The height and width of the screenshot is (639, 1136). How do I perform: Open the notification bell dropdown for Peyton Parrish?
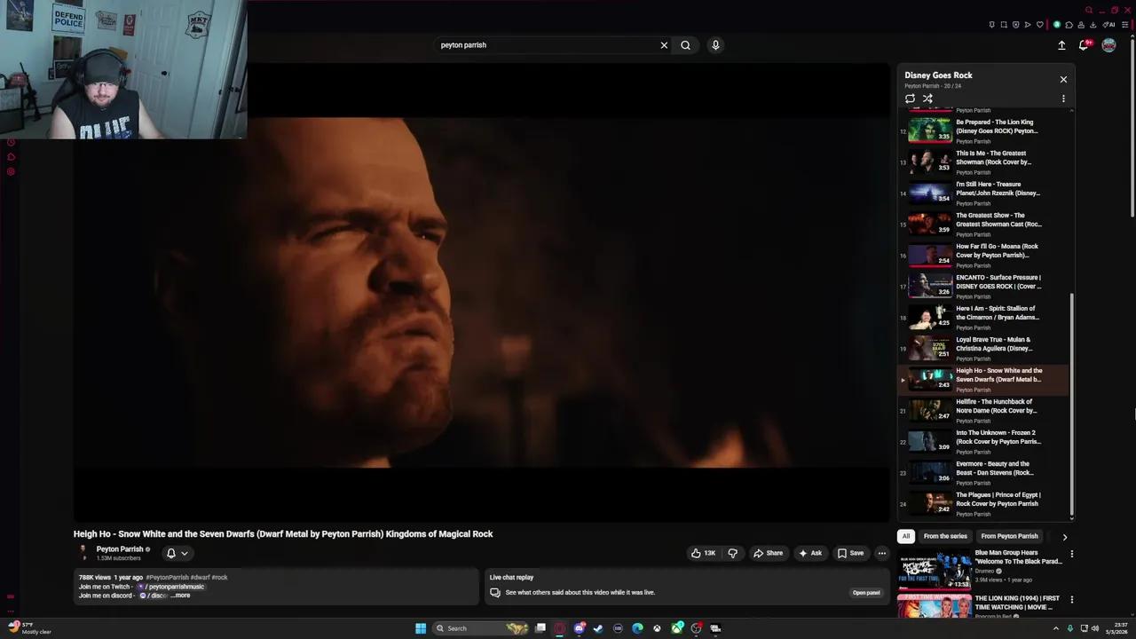[x=177, y=553]
